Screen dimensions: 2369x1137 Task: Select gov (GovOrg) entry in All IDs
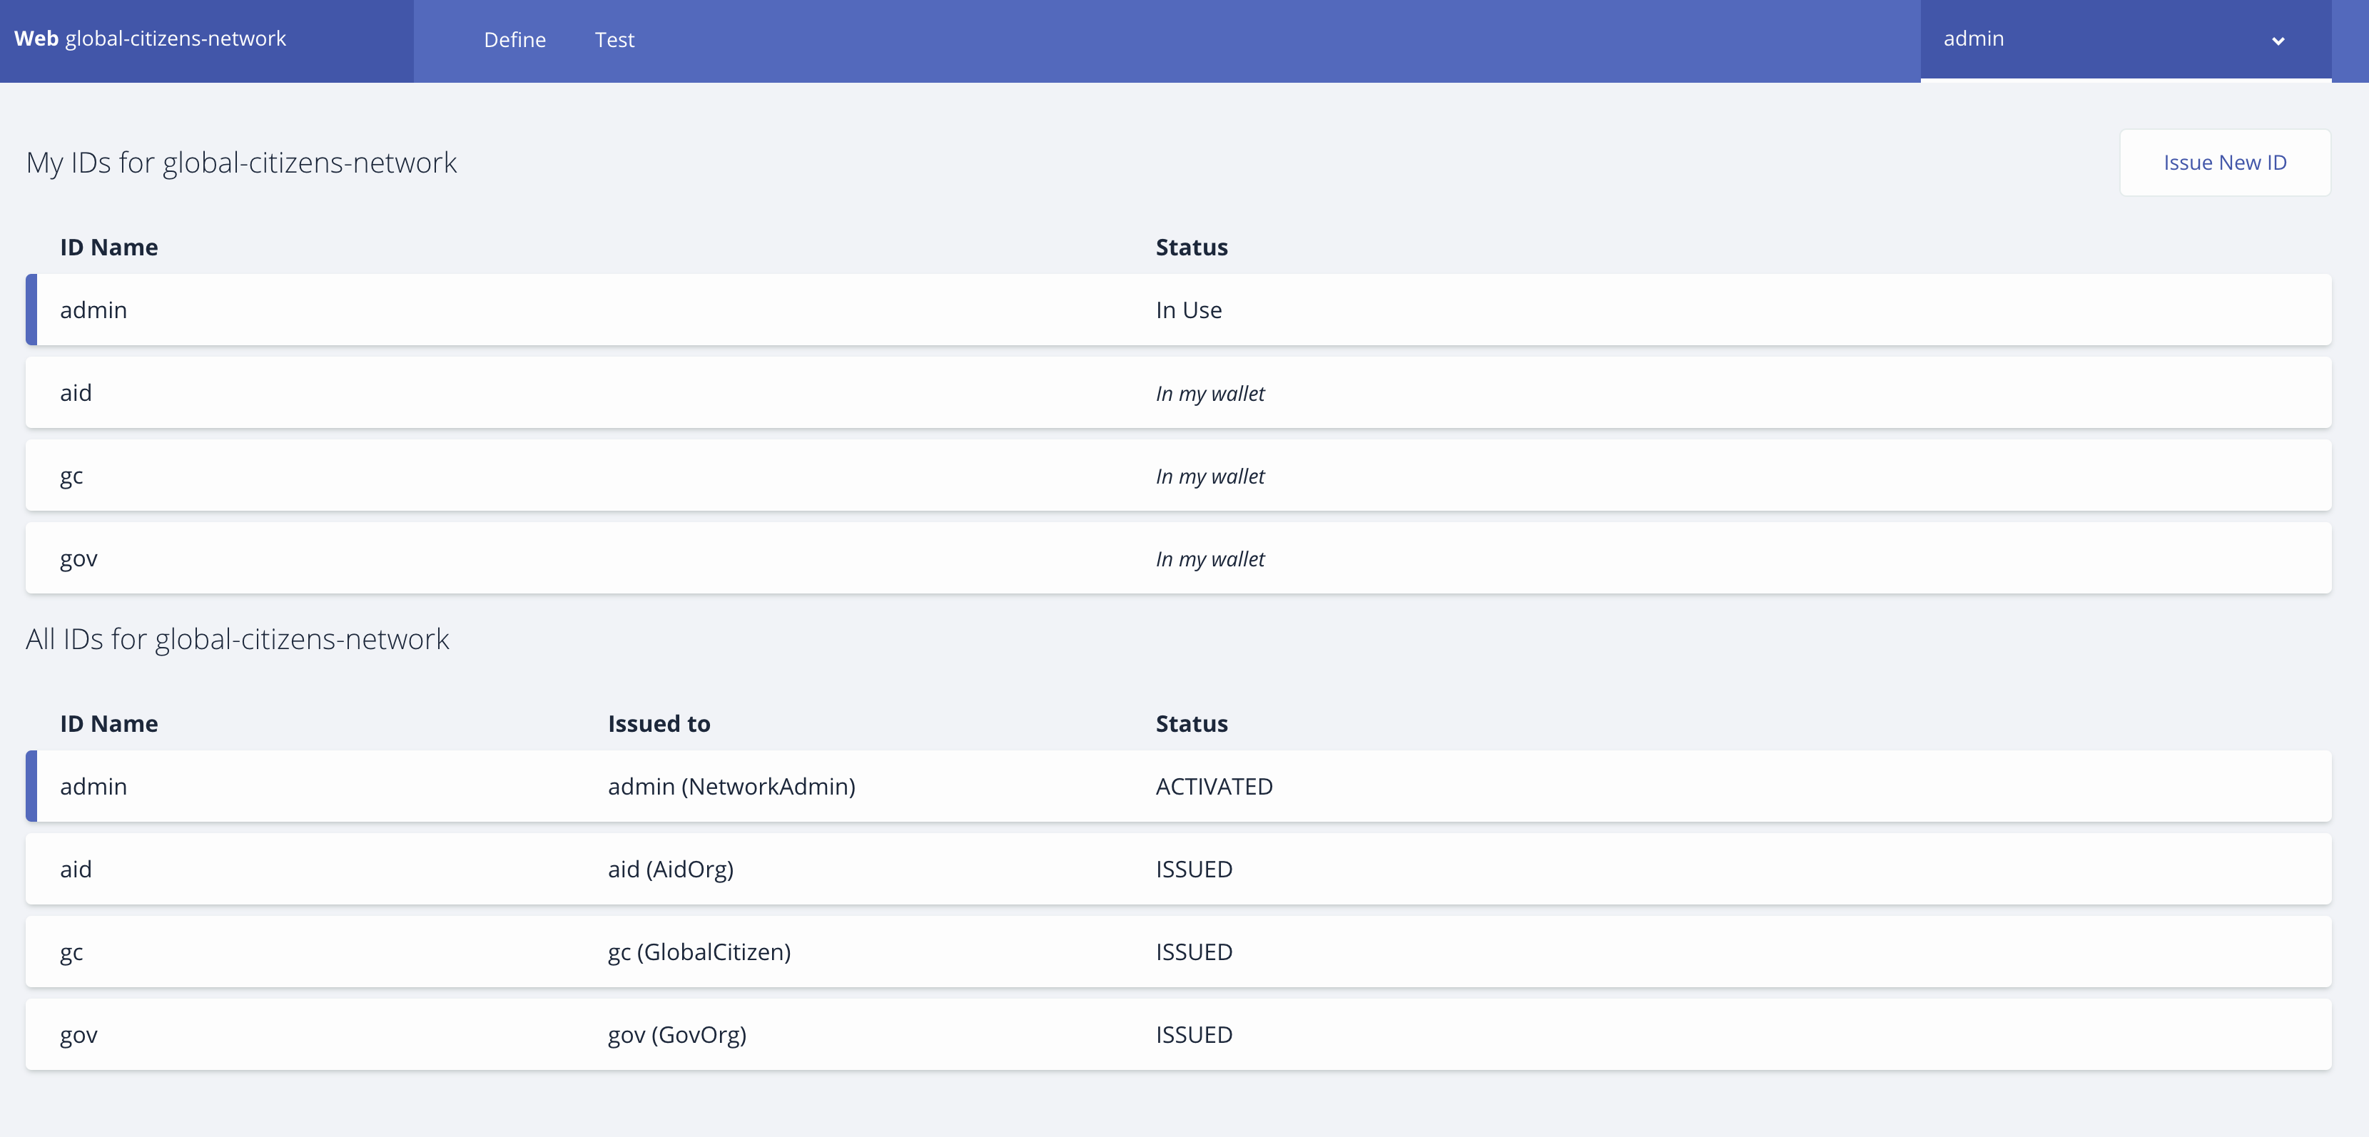(x=677, y=1034)
